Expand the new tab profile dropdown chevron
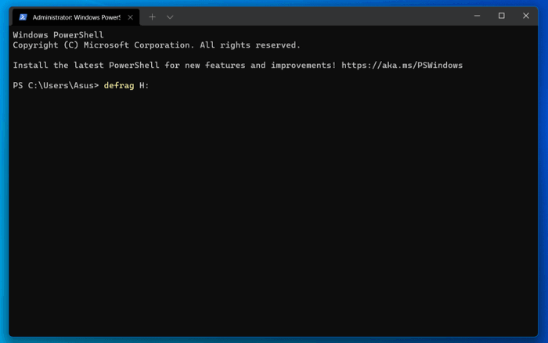This screenshot has height=343, width=548. tap(170, 16)
